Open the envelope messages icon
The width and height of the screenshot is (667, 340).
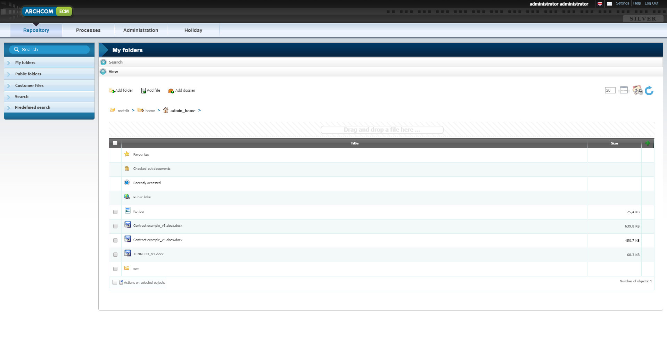[609, 4]
